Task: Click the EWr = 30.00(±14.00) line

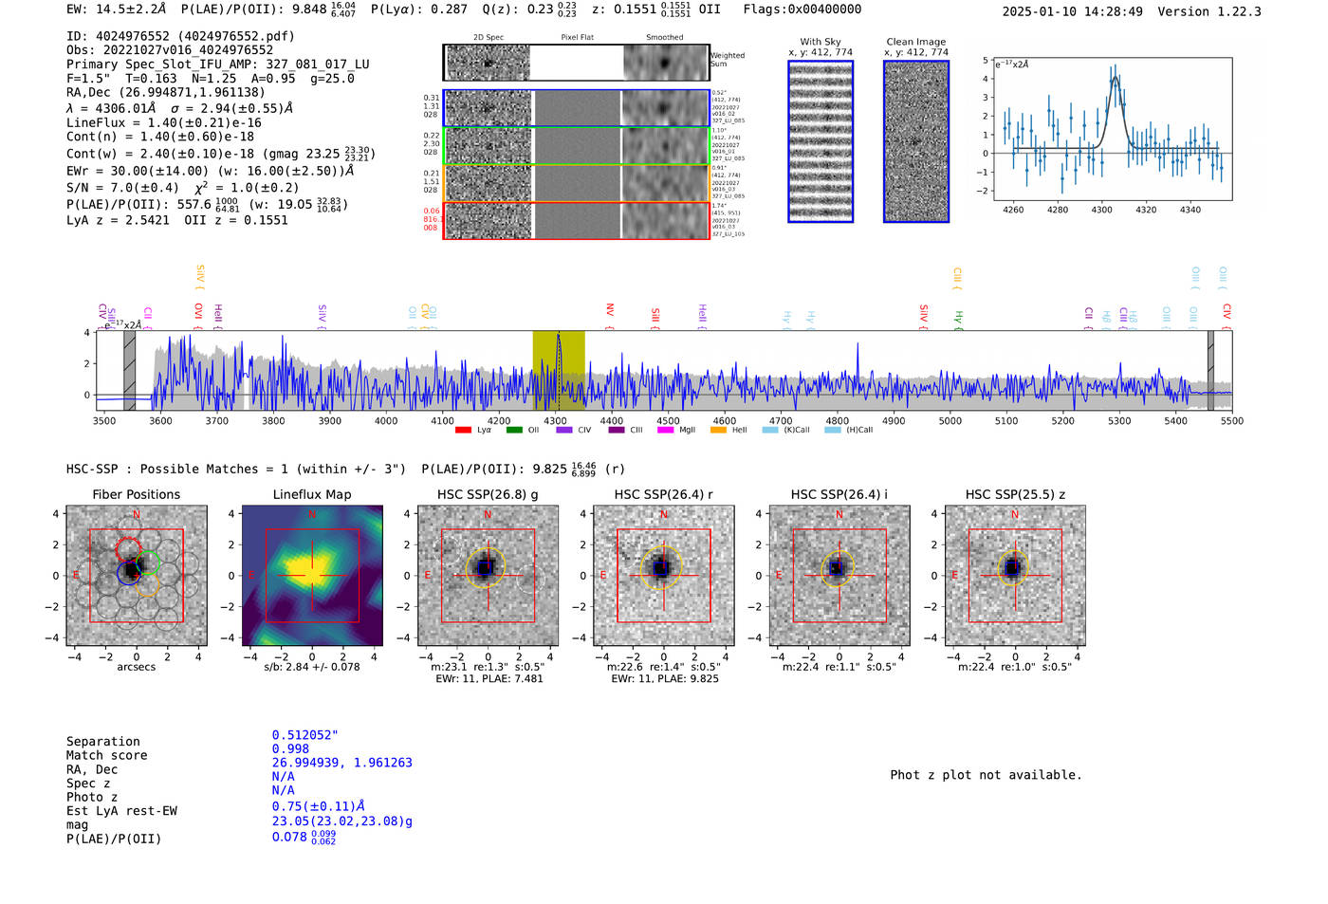Action: click(x=210, y=171)
